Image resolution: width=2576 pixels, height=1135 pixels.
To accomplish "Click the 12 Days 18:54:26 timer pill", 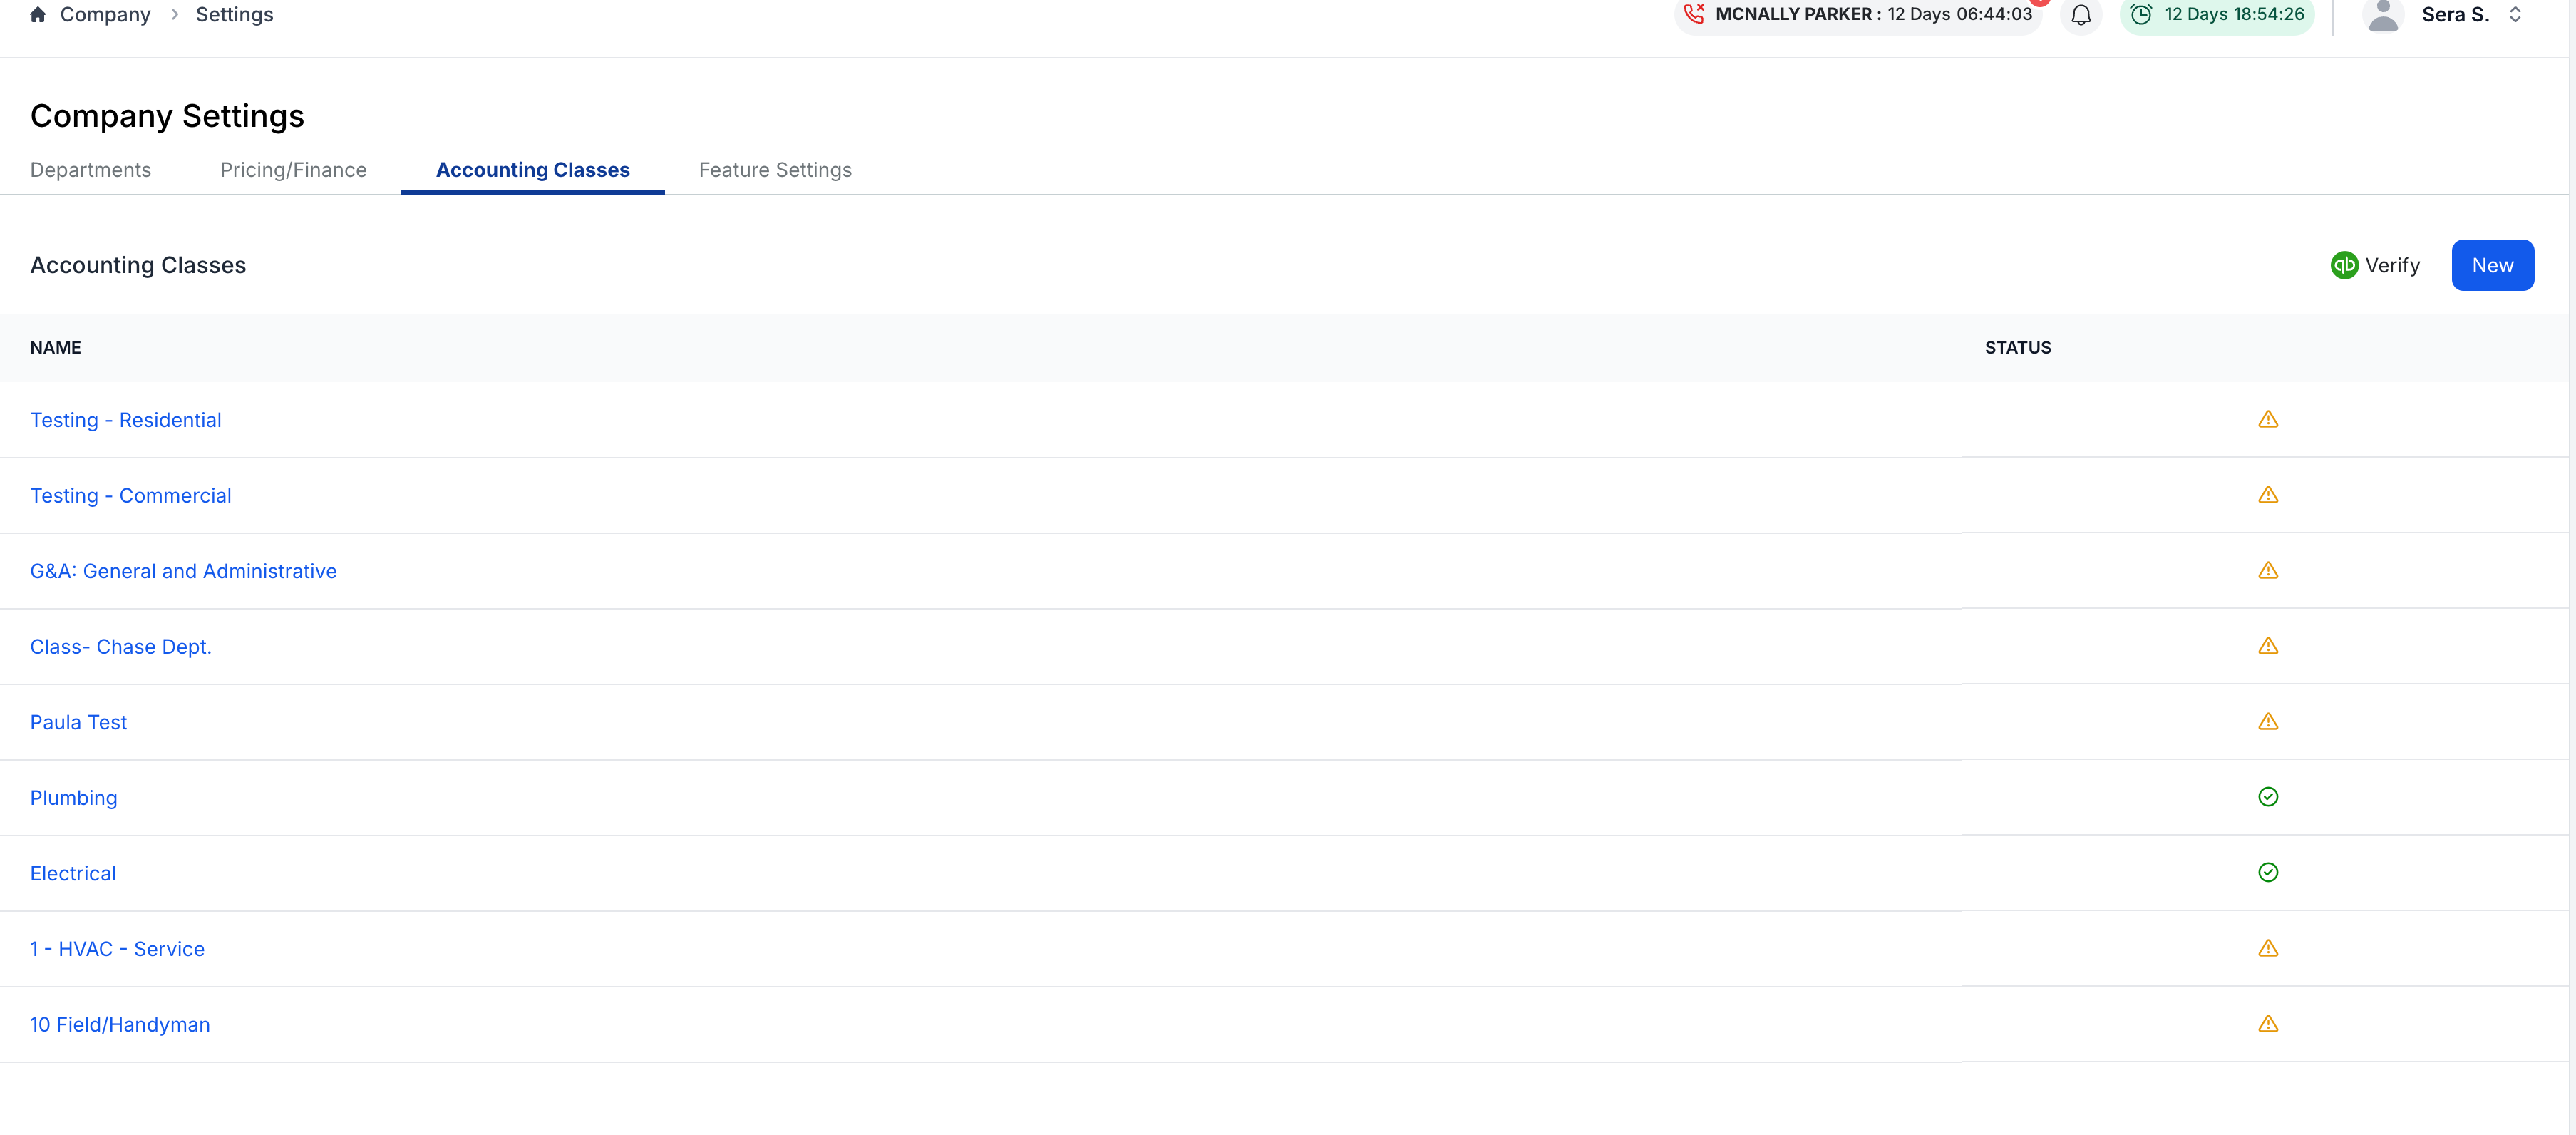I will click(x=2217, y=15).
